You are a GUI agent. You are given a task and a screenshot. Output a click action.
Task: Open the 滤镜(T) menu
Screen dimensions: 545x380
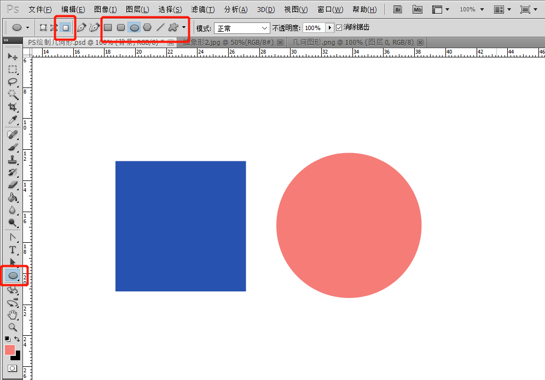tap(203, 9)
